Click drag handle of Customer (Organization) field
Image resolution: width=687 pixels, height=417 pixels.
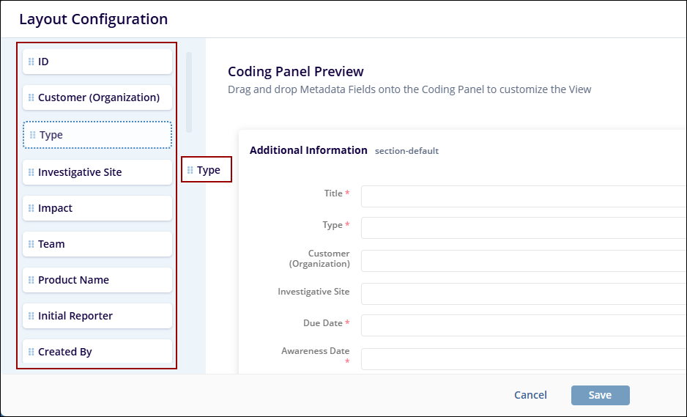tap(31, 97)
